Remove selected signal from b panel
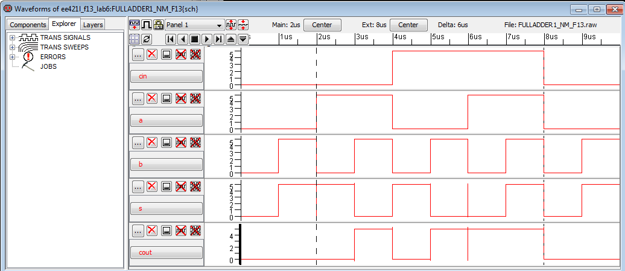The height and width of the screenshot is (271, 625). pyautogui.click(x=181, y=142)
